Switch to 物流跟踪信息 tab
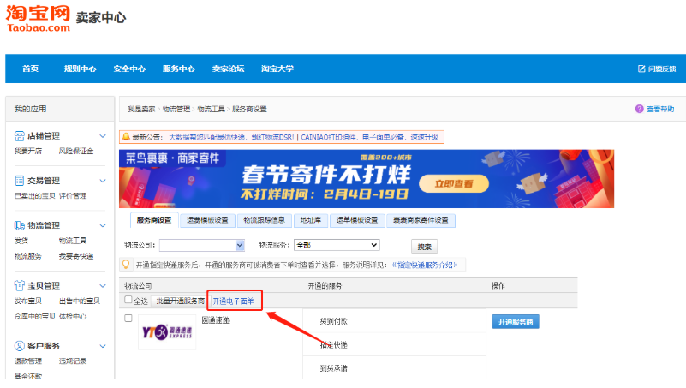 coord(265,220)
